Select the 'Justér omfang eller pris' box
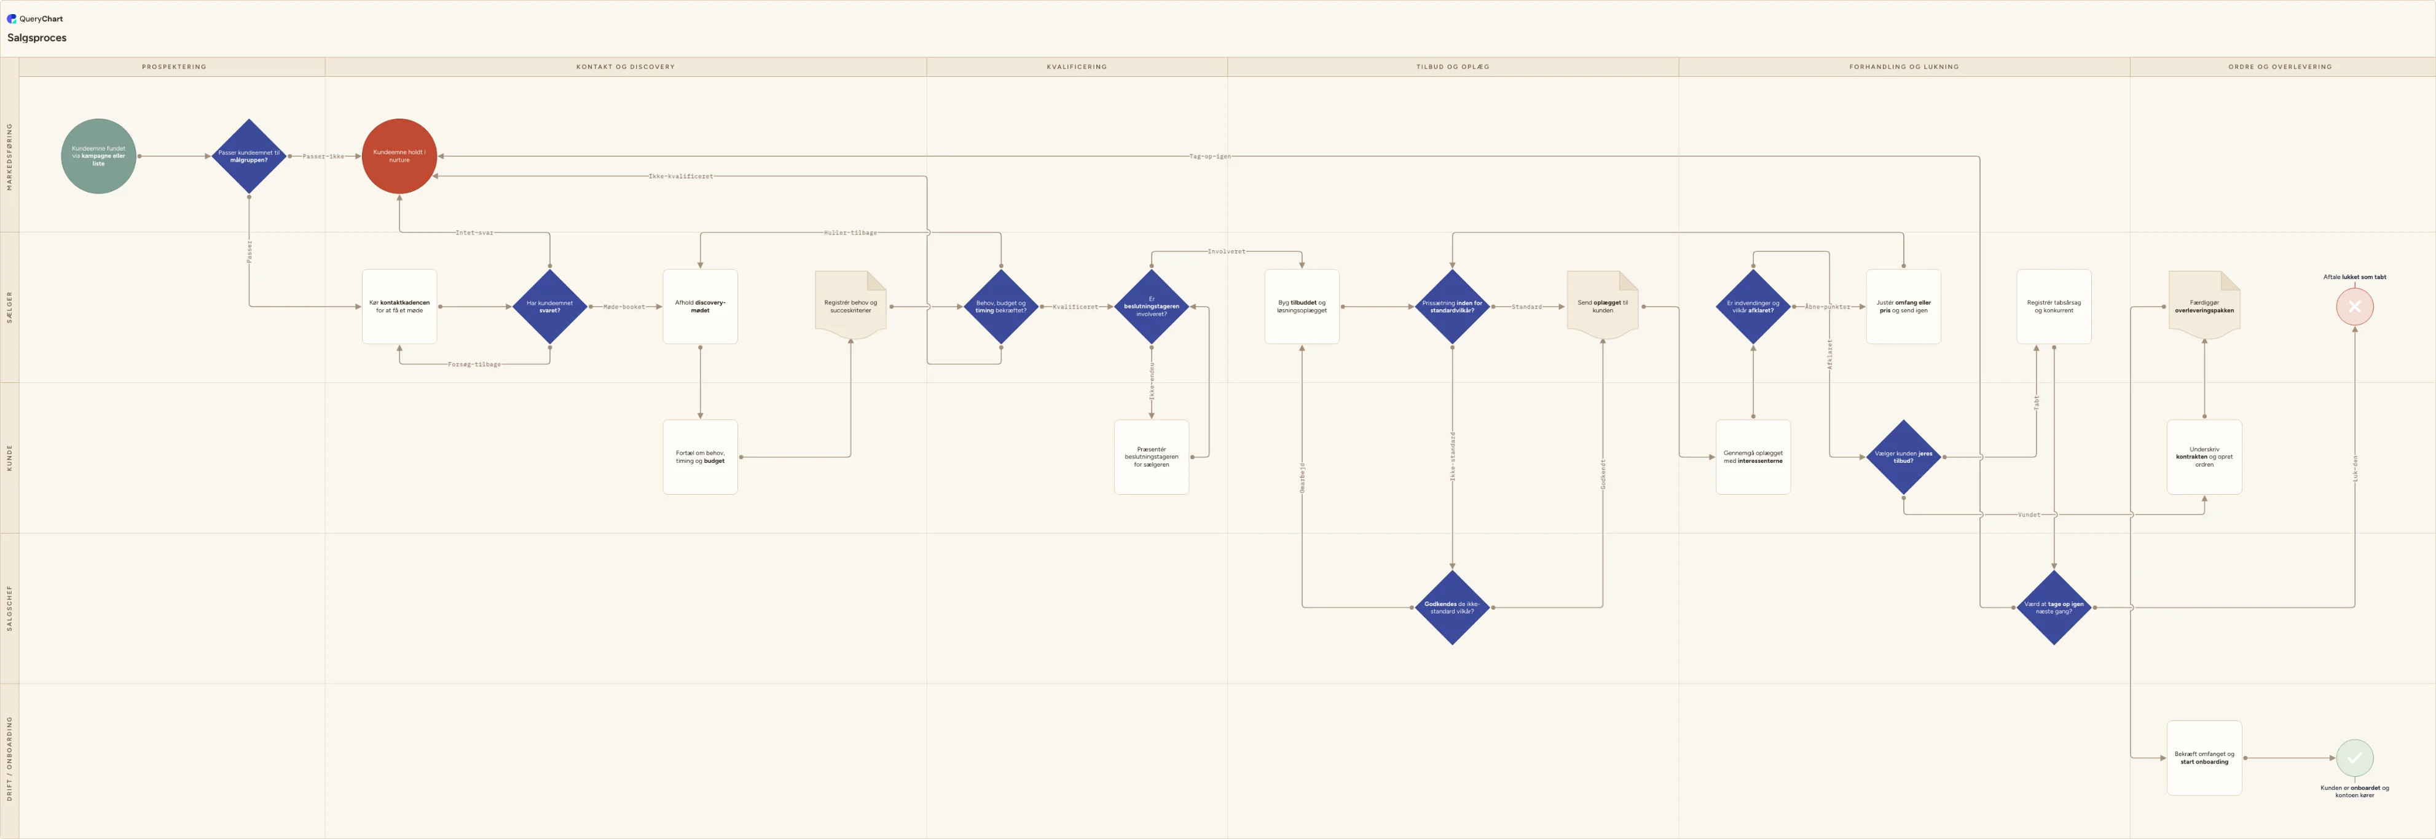 tap(1903, 307)
